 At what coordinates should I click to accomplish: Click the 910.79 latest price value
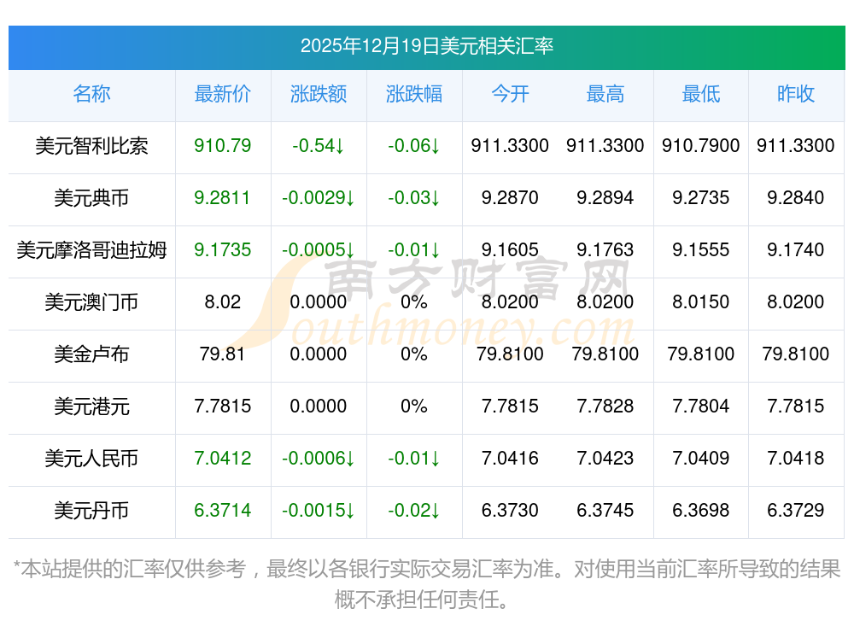point(222,146)
